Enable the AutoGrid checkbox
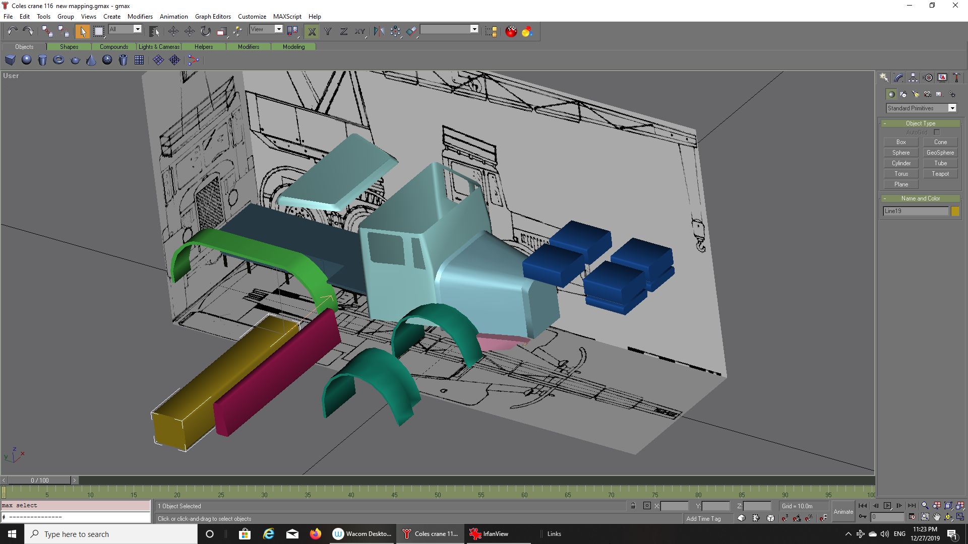 tap(937, 132)
